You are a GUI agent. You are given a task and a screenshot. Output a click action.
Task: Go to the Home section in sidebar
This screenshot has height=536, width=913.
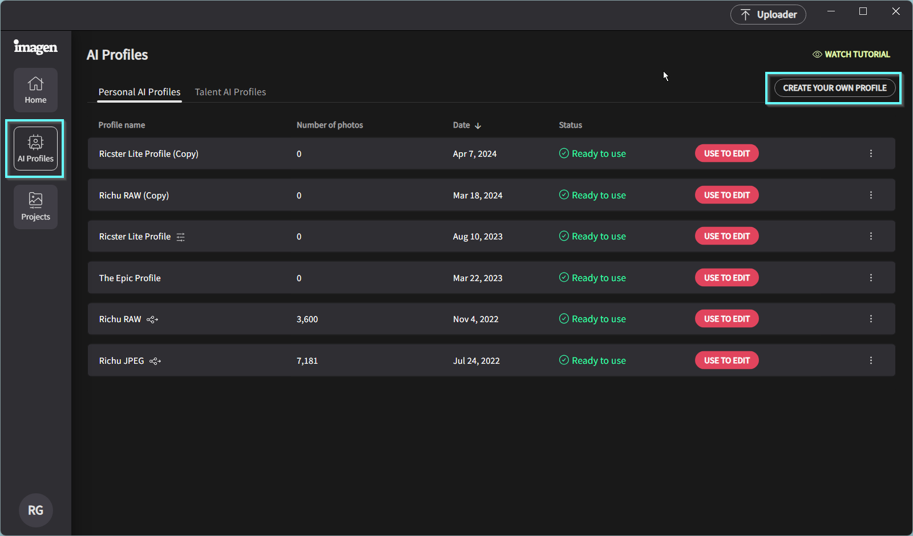(x=35, y=90)
